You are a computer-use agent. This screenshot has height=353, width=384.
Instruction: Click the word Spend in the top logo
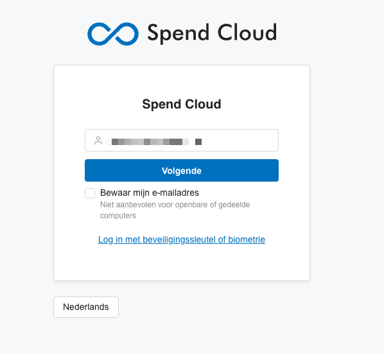(179, 33)
